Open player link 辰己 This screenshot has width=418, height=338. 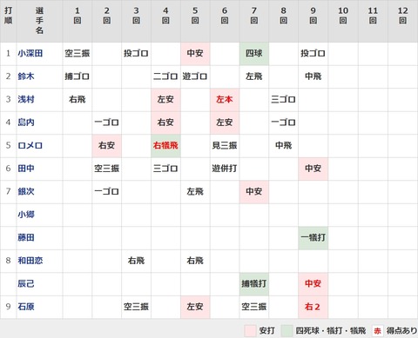coord(26,283)
